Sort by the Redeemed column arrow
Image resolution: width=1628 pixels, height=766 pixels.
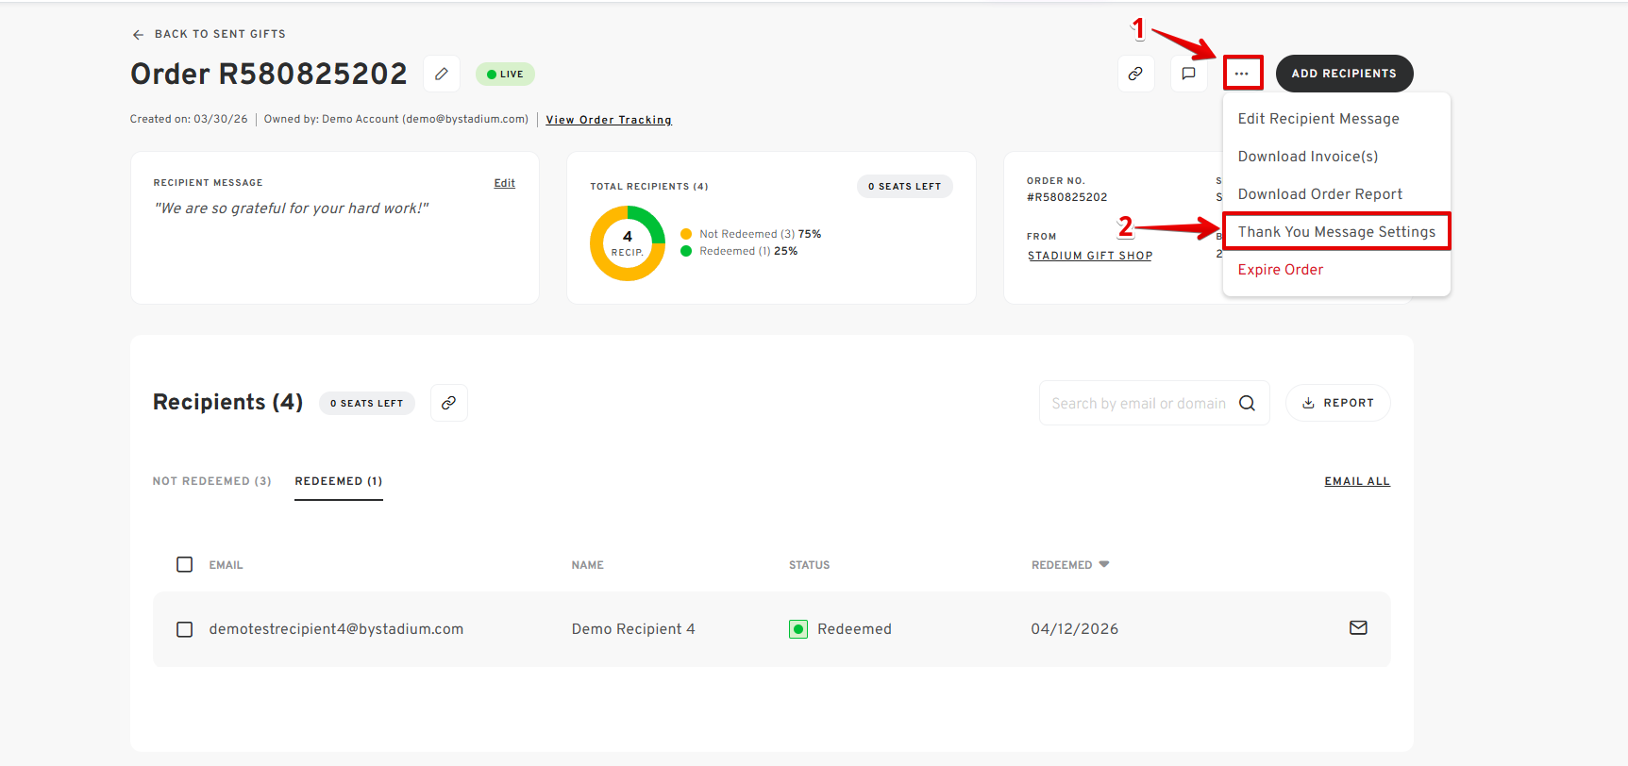click(x=1104, y=565)
